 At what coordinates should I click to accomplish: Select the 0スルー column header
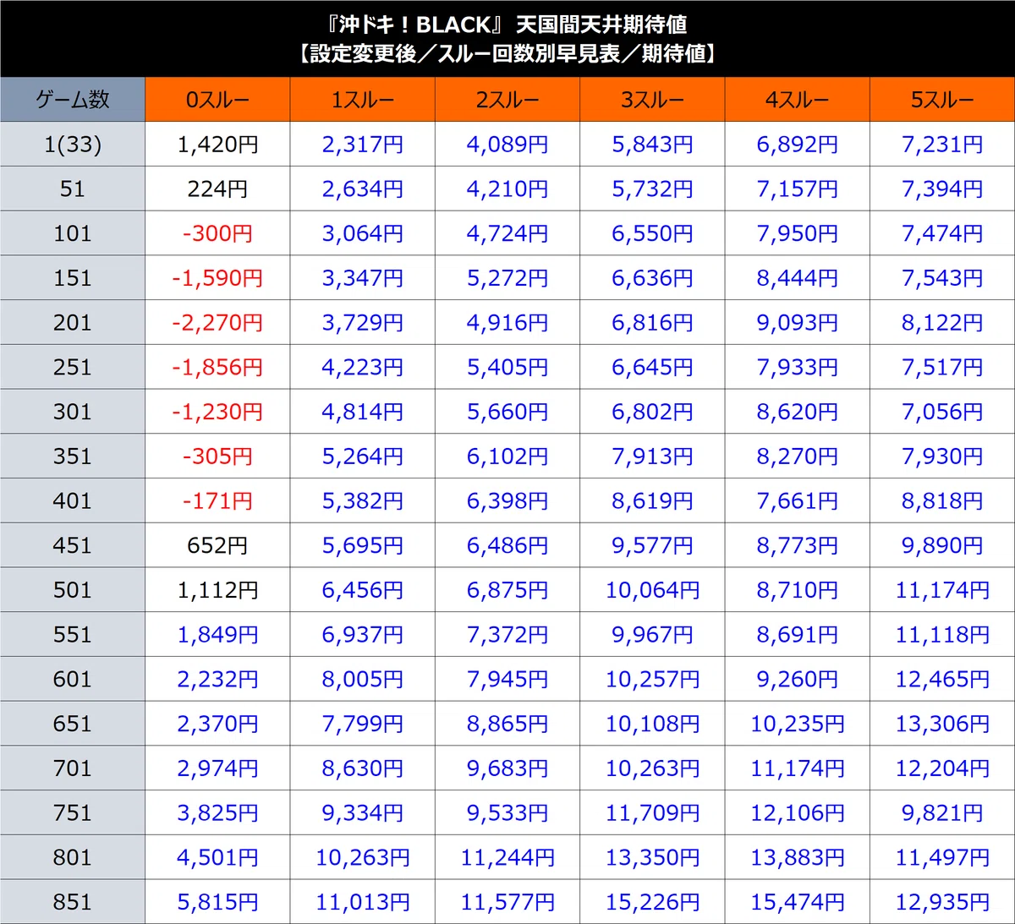217,100
